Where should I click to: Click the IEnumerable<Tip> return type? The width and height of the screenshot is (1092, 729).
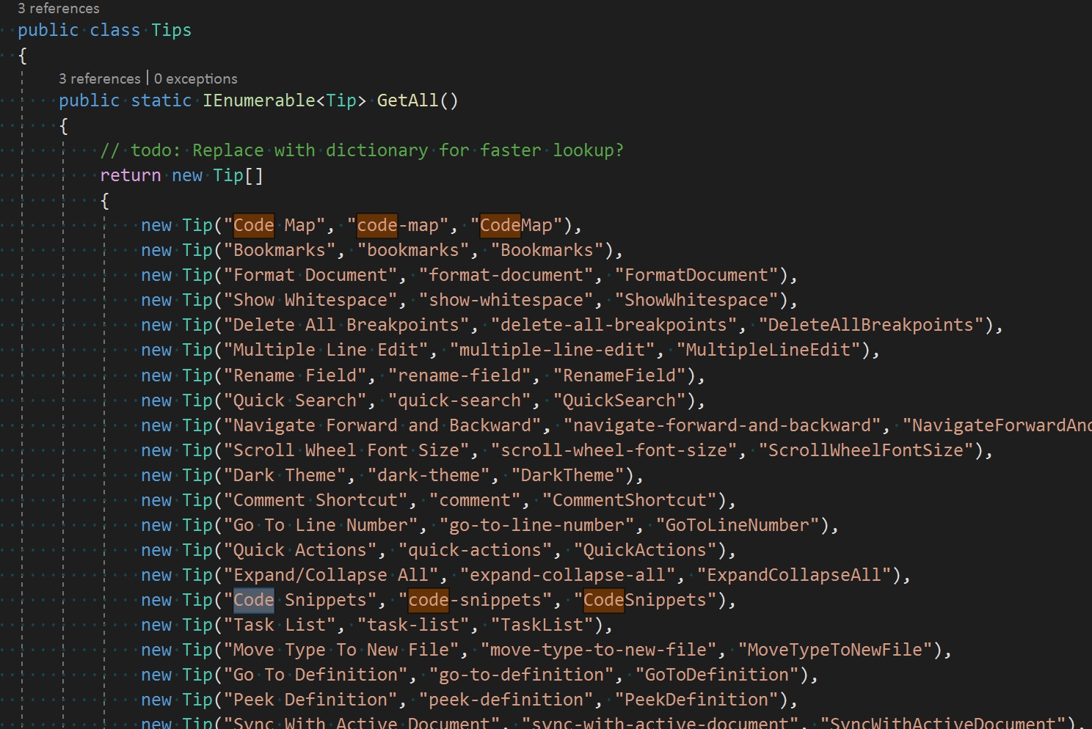285,100
